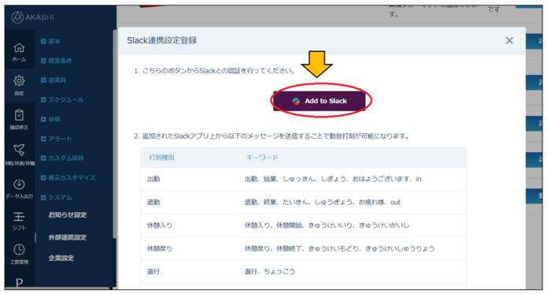The width and height of the screenshot is (548, 294).
Task: Click the 打刻種別 column header
Action: [x=161, y=158]
